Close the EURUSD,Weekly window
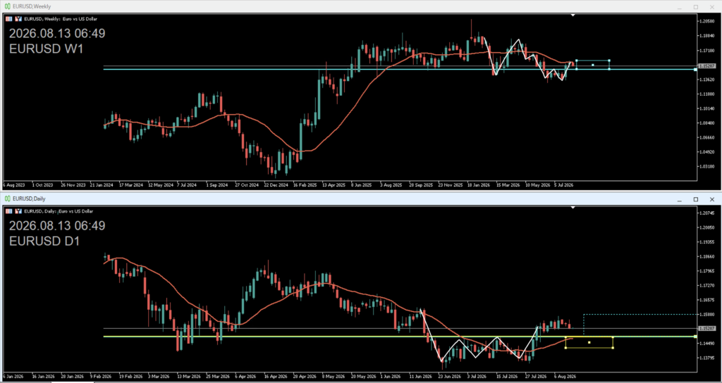Image resolution: width=722 pixels, height=383 pixels. point(712,7)
